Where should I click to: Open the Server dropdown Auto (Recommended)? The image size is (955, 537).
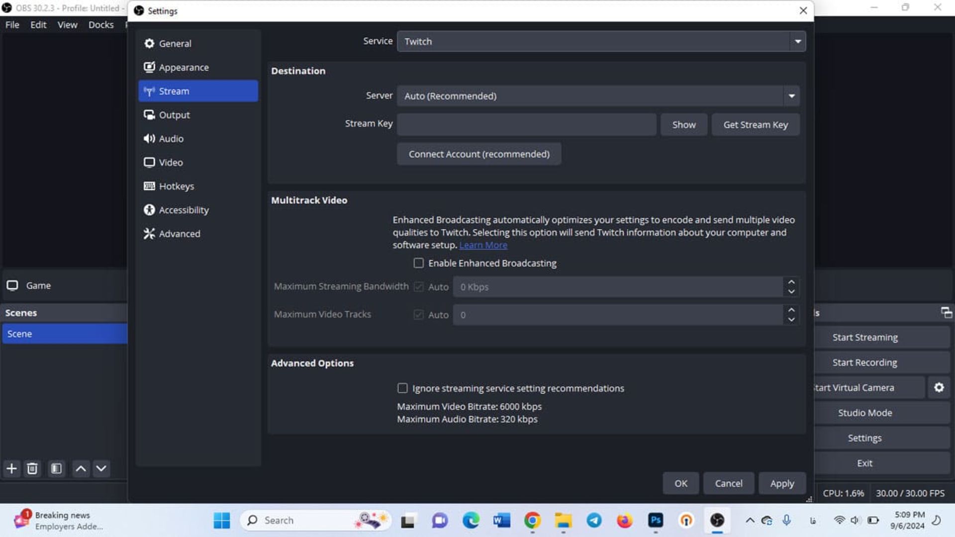tap(598, 96)
